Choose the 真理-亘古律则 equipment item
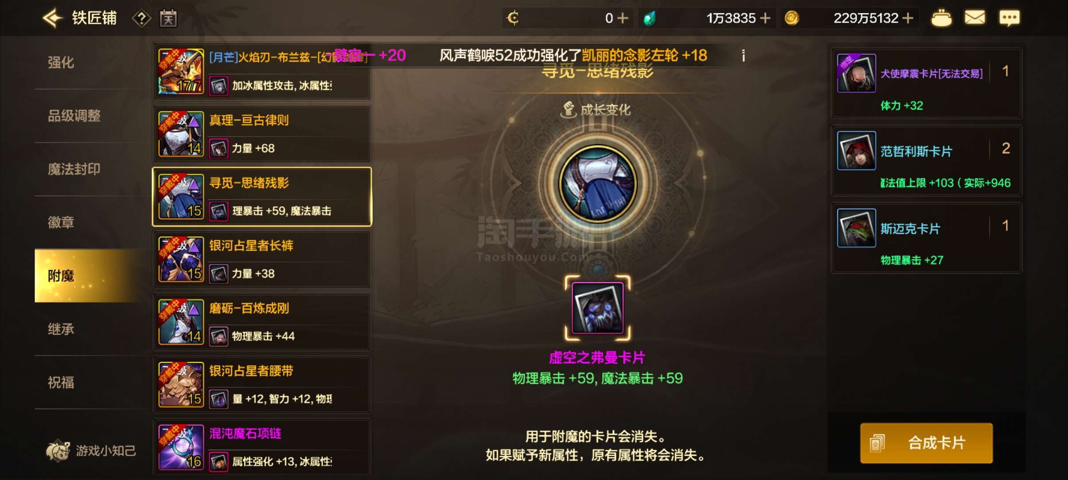Image resolution: width=1068 pixels, height=480 pixels. 262,134
